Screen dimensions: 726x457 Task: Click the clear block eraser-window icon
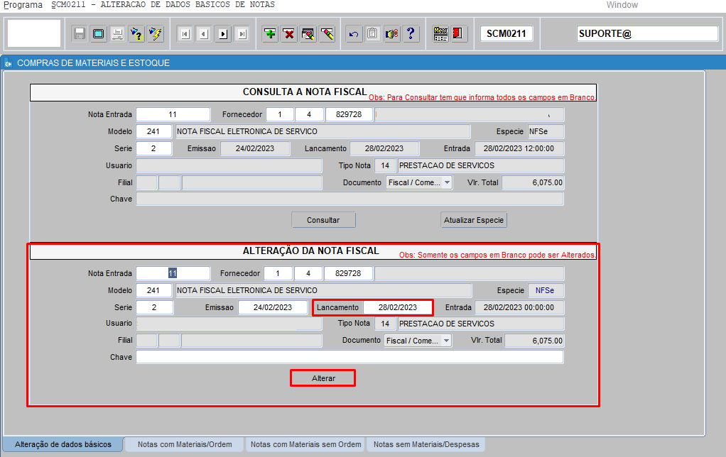(x=308, y=34)
